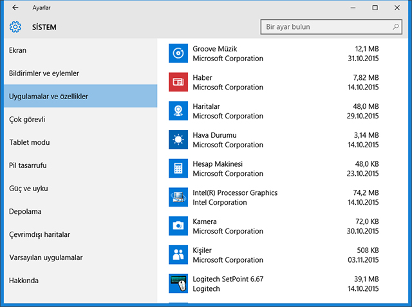This screenshot has width=412, height=307.
Task: Open the Depolama section
Action: [x=80, y=211]
